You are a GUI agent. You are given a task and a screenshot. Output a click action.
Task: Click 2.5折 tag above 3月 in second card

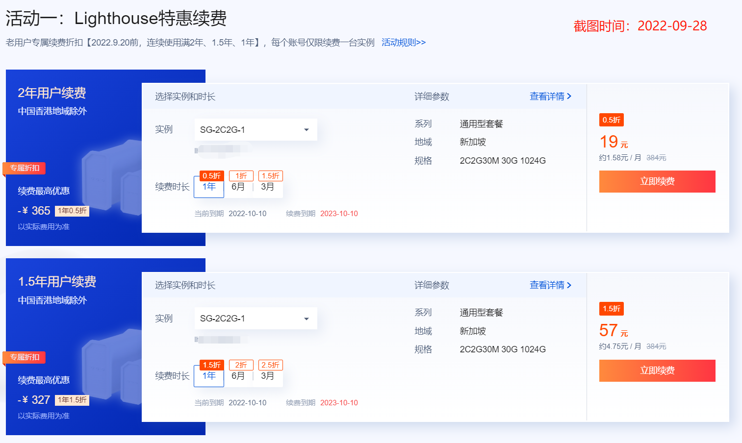click(x=271, y=365)
